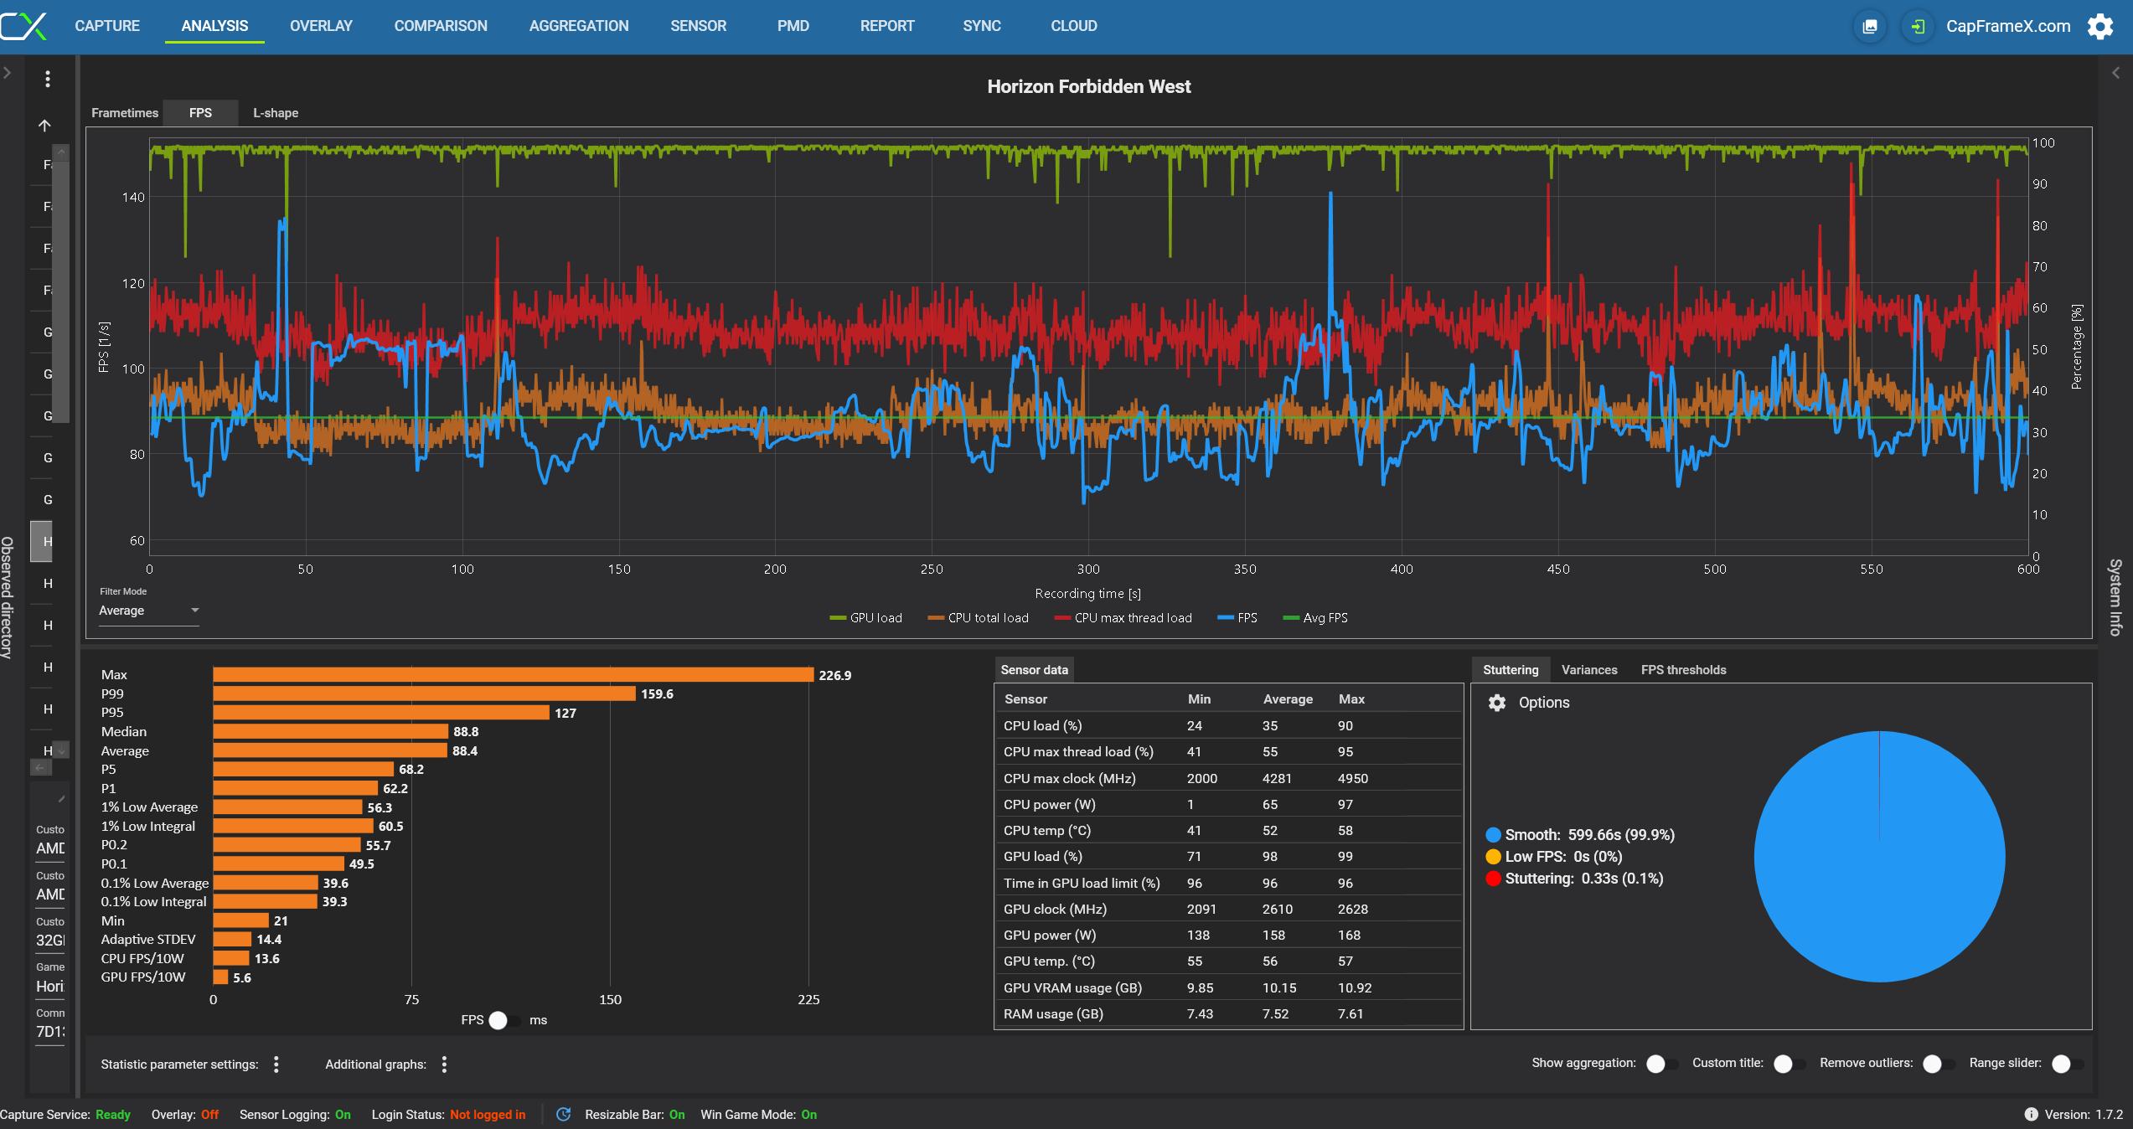Enable the Range slider switch
2133x1129 pixels.
click(x=2066, y=1064)
